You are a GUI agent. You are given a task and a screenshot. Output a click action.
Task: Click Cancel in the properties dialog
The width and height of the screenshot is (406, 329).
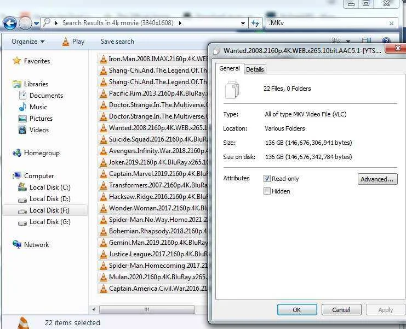341,310
